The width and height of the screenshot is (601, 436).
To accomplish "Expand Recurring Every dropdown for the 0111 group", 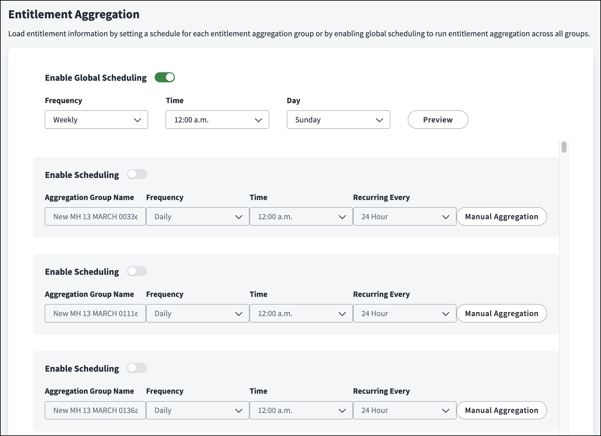I will click(404, 313).
